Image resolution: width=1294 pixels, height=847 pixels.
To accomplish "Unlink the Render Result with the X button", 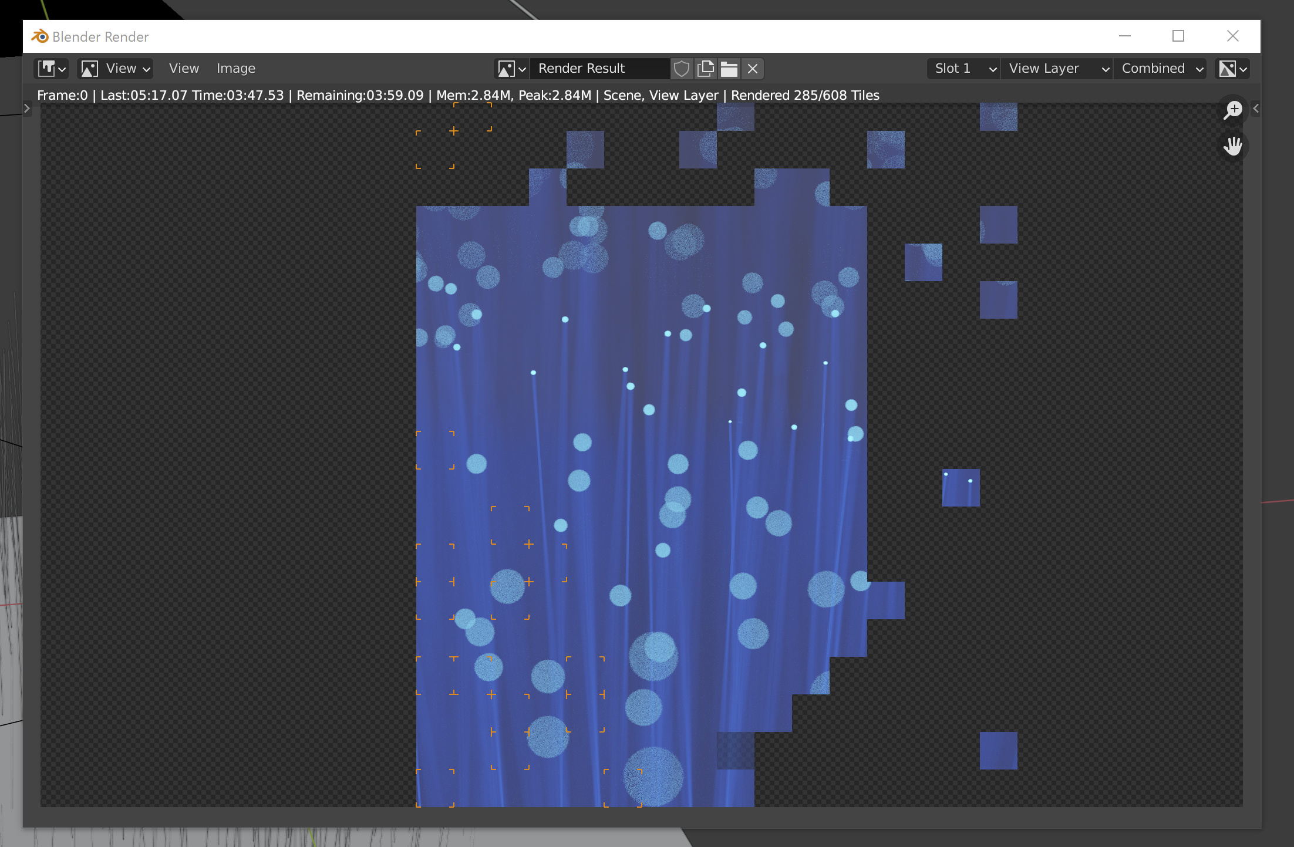I will (752, 68).
